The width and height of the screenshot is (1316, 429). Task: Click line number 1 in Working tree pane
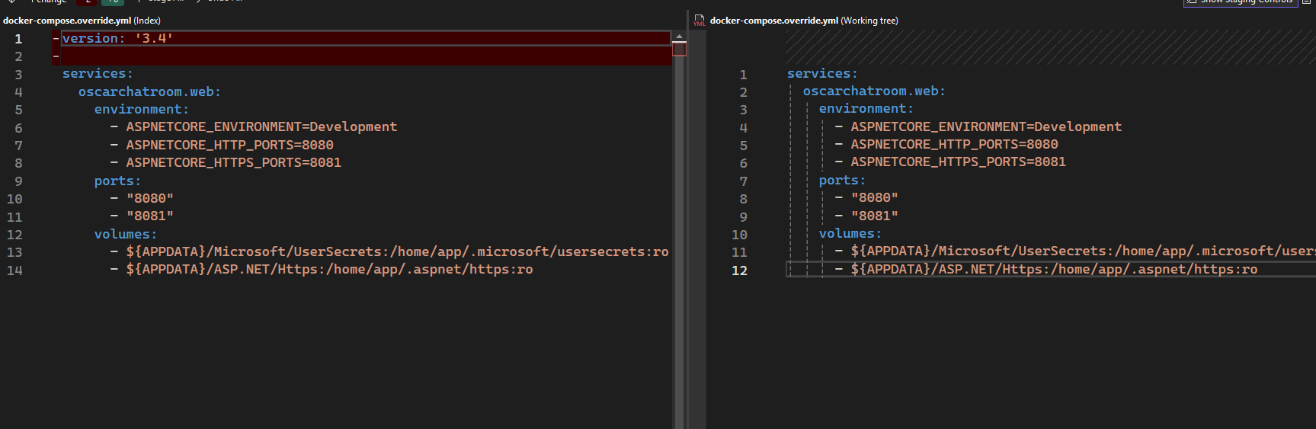pos(743,75)
